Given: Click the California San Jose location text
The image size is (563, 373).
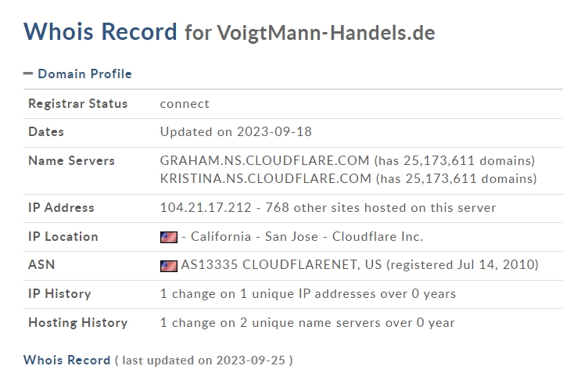Looking at the screenshot, I should [x=254, y=237].
